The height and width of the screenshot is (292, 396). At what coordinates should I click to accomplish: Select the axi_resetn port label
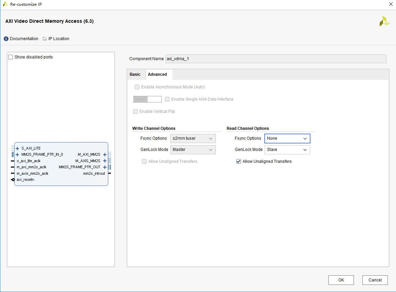click(x=25, y=180)
